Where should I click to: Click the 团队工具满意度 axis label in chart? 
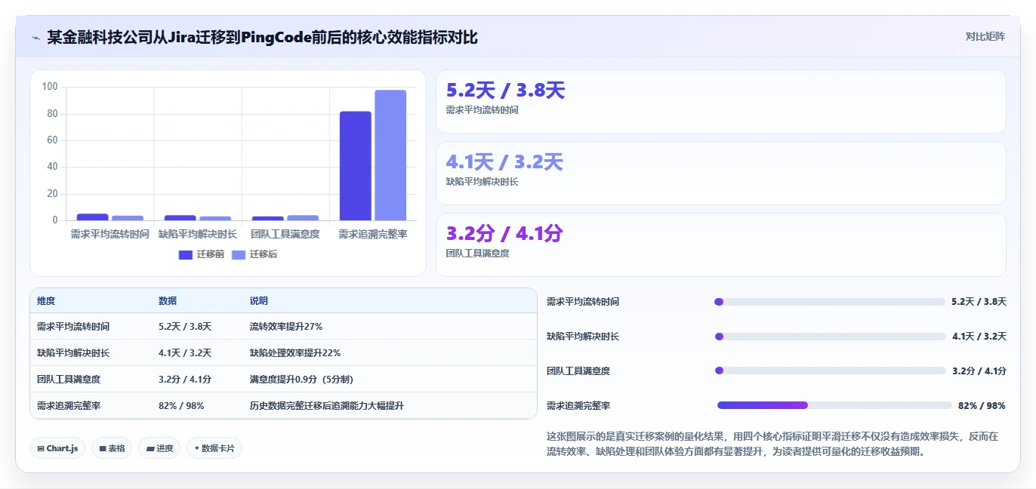[285, 234]
